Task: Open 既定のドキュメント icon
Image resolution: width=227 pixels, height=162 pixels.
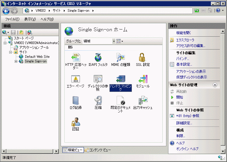Action: (121, 100)
